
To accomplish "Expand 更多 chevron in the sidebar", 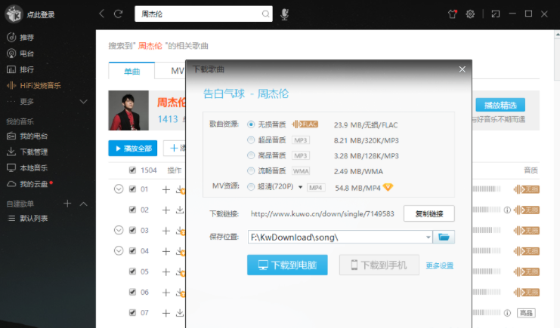I will point(84,102).
